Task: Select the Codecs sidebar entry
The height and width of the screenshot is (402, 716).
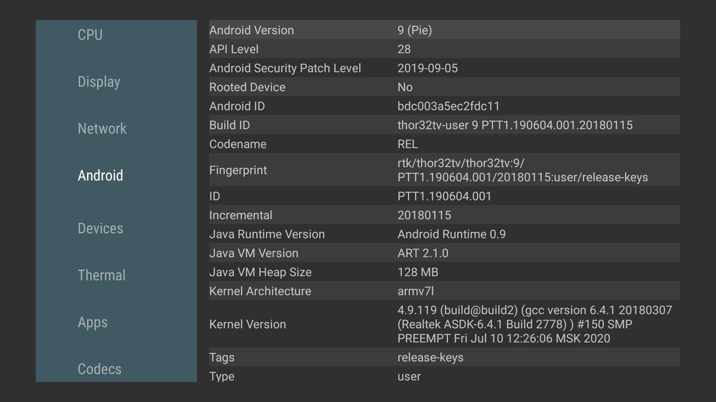Action: [100, 369]
